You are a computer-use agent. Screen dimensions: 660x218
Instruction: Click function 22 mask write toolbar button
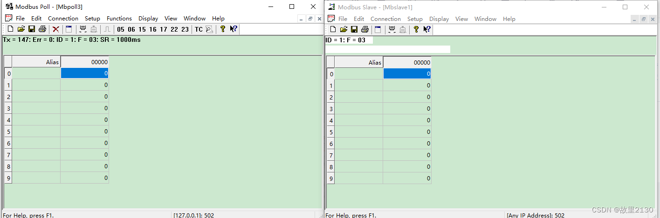(174, 29)
